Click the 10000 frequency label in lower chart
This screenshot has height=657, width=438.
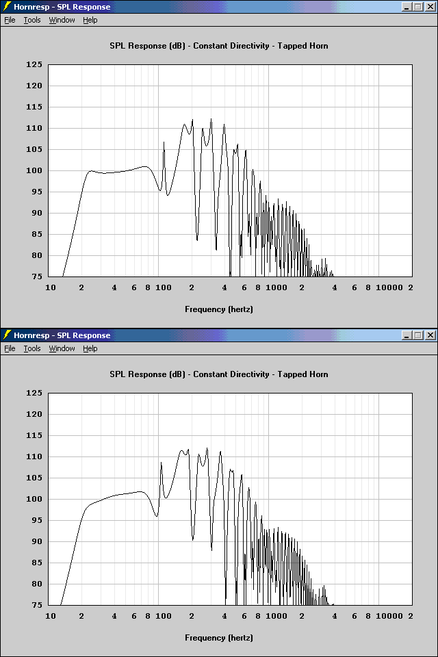[x=389, y=617]
